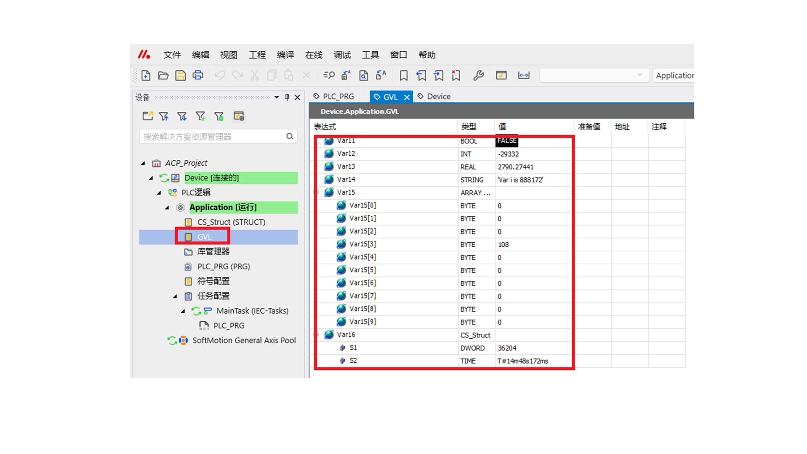This screenshot has height=454, width=807.
Task: Pin the 设备 panel with pushpin
Action: (287, 98)
